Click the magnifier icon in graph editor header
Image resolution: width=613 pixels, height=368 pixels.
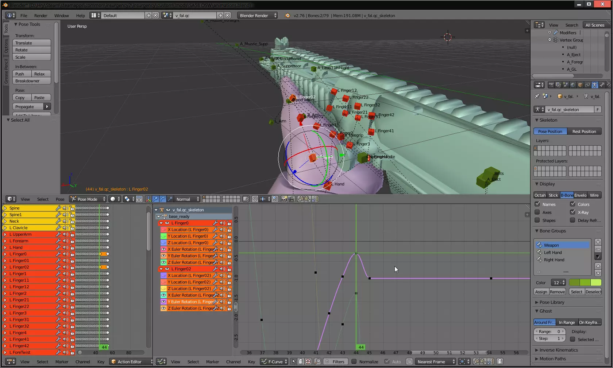[x=317, y=362]
